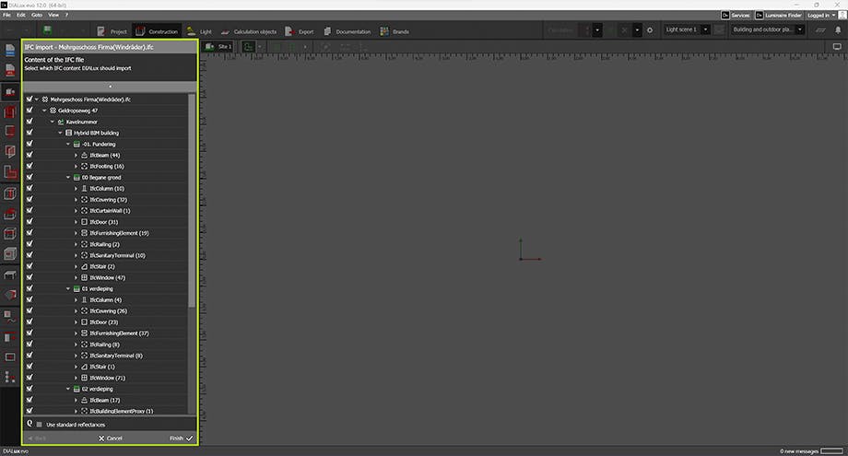Screen dimensions: 848x456
Task: Collapse the -01. Fundering storey node
Action: pos(68,144)
